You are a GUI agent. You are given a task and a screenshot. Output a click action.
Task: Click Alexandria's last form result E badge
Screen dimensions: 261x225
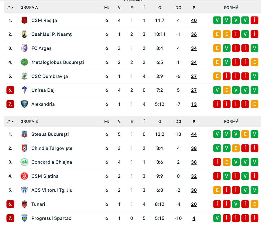(x=255, y=104)
